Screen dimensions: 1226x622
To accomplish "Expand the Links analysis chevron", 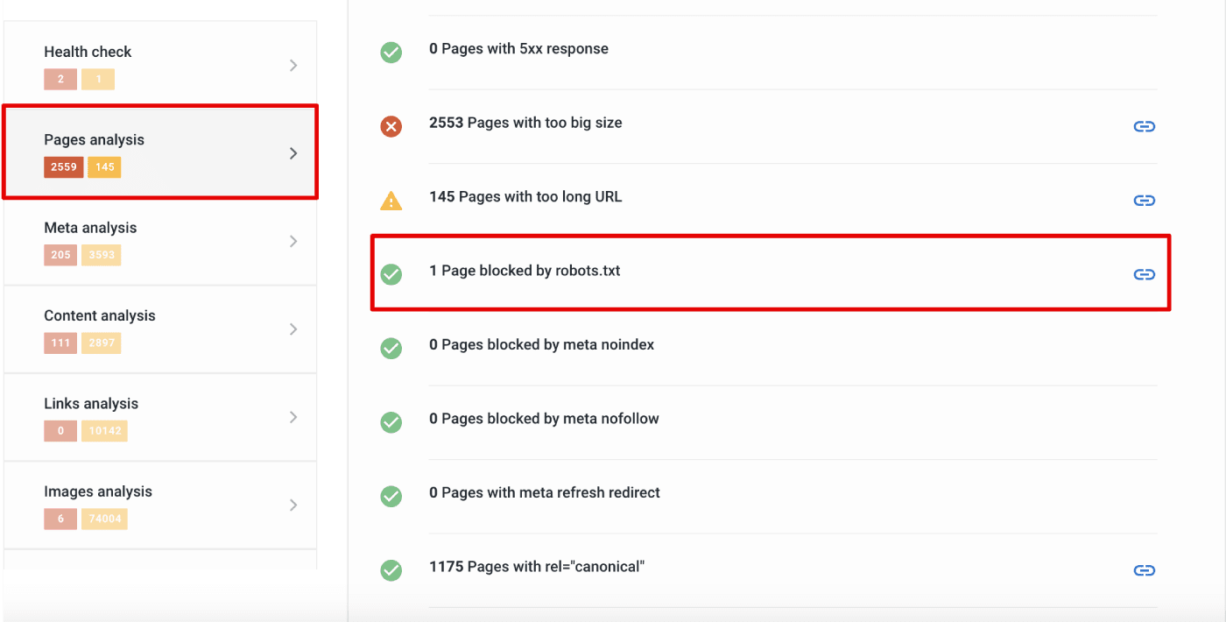I will pyautogui.click(x=293, y=417).
